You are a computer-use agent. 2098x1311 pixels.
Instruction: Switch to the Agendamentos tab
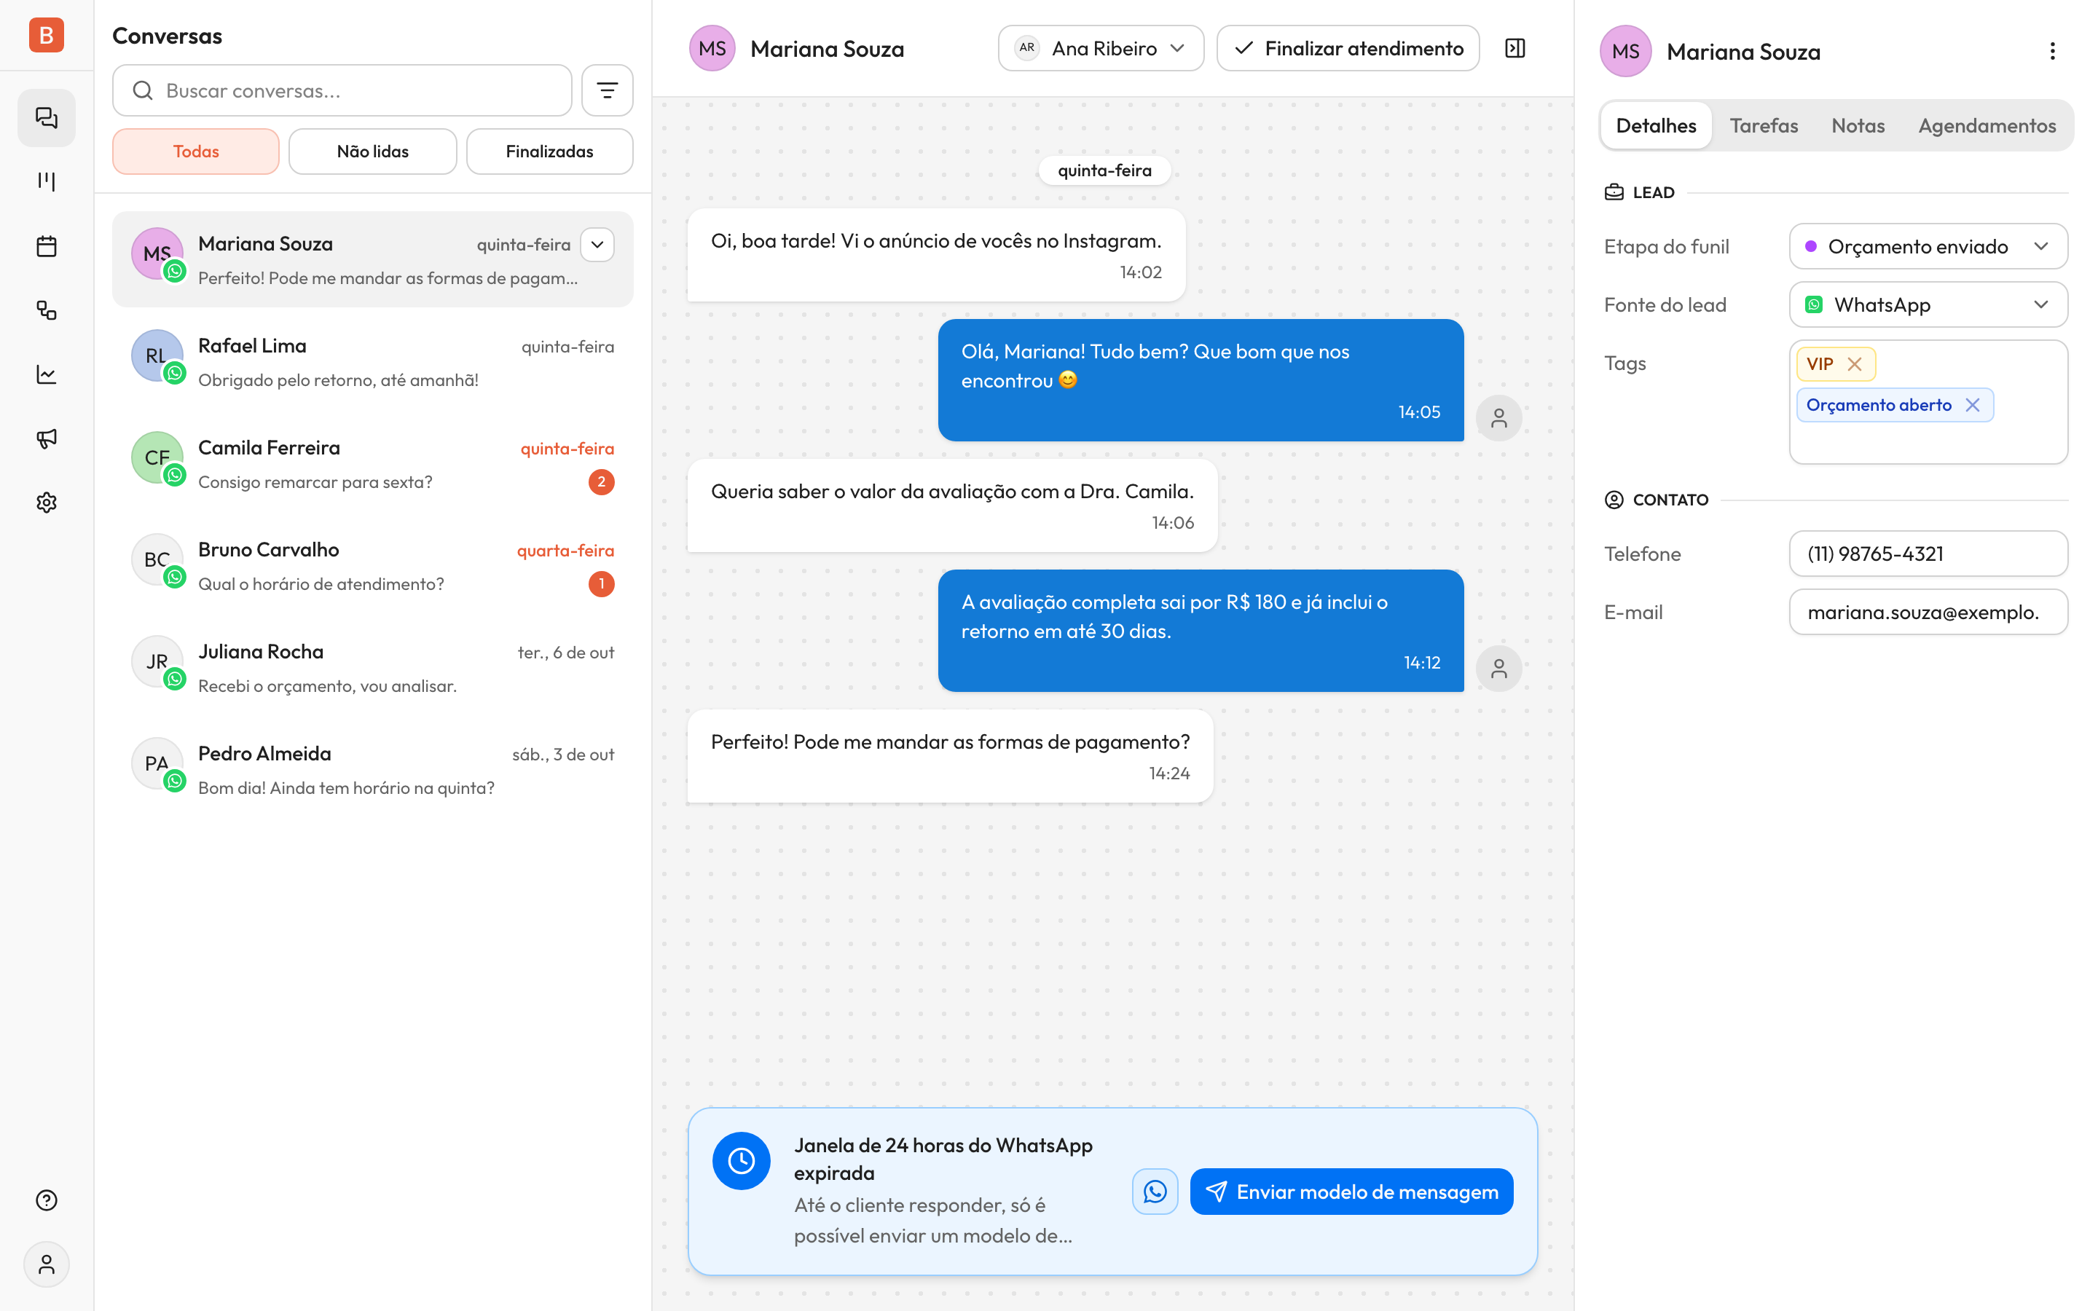tap(1987, 126)
